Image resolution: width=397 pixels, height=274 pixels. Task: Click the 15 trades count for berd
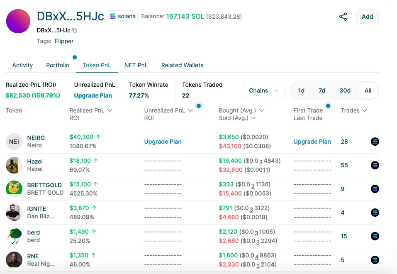(x=343, y=236)
